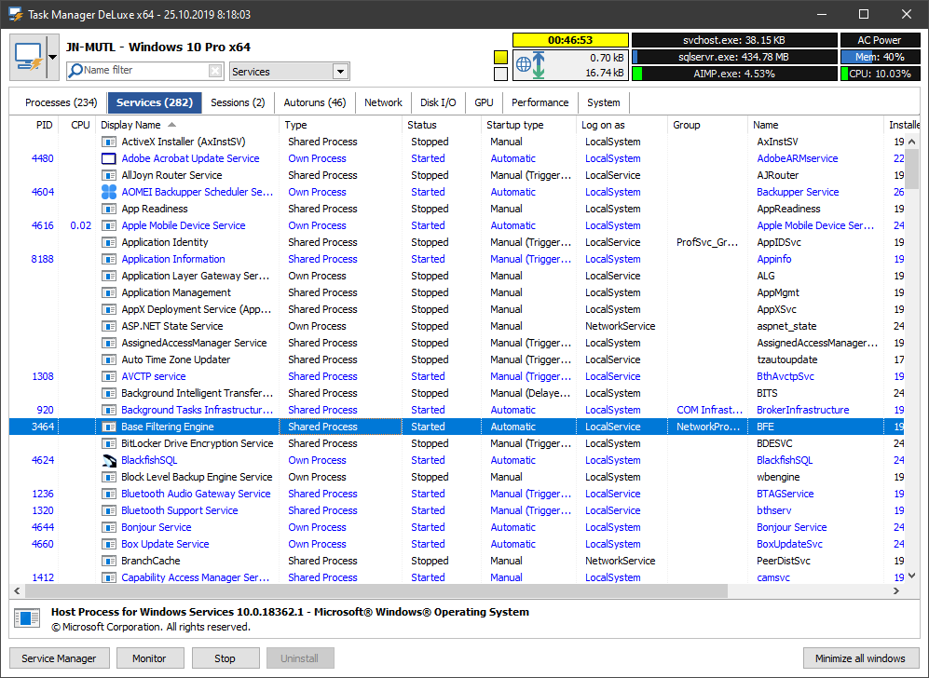Click the Adobe Acrobat Update Service row icon
Viewport: 929px width, 678px height.
[108, 158]
